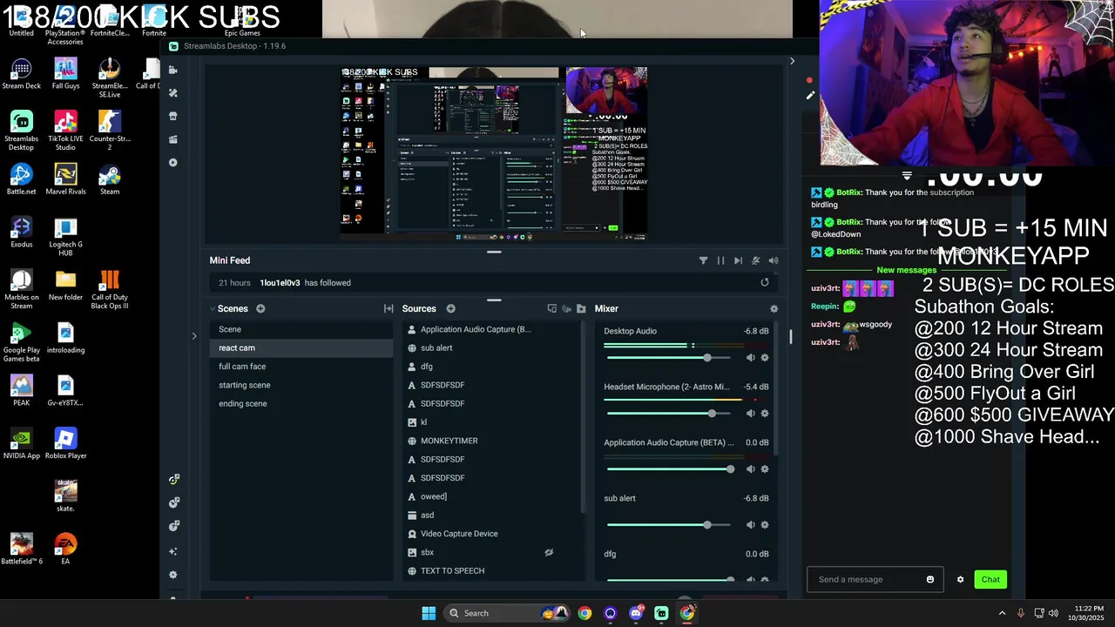Viewport: 1115px width, 627px height.
Task: Switch to starting scene
Action: 301,385
